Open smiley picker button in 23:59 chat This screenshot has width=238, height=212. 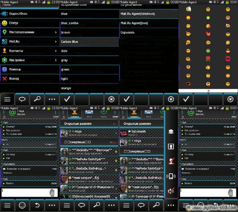(x=22, y=205)
